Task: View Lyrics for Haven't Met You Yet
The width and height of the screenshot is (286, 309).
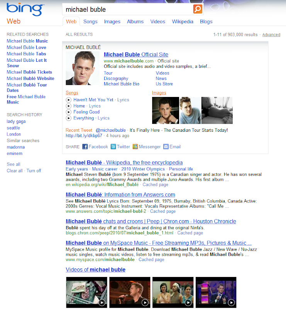Action: [x=123, y=100]
